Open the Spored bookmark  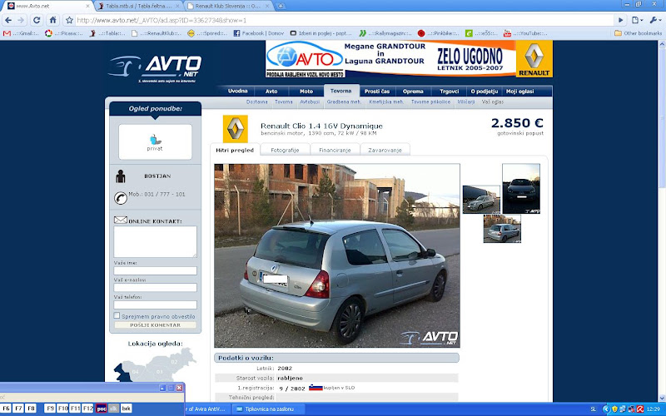coord(206,33)
